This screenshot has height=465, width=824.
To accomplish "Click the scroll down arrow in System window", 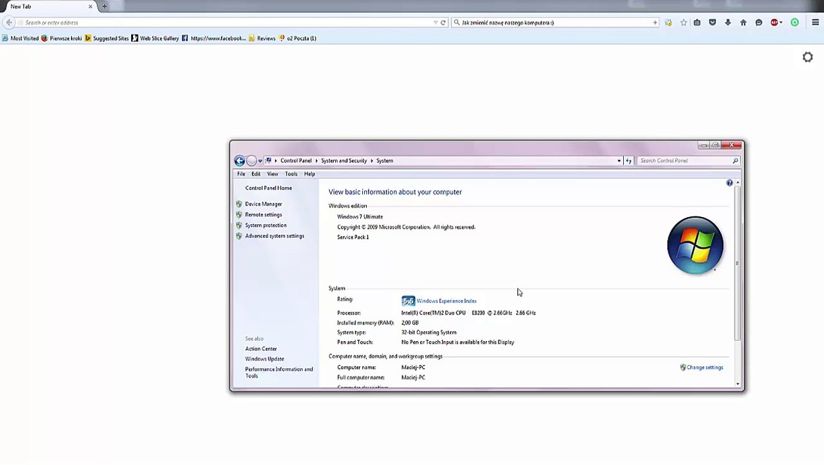I will (737, 384).
